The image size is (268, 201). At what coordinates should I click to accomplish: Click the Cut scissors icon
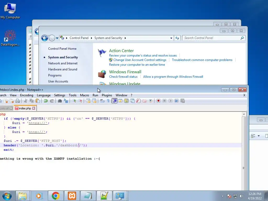coord(26,101)
